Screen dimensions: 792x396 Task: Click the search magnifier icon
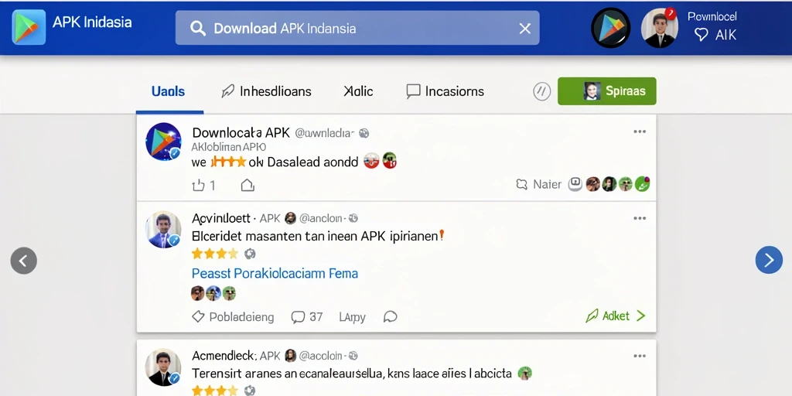point(197,28)
